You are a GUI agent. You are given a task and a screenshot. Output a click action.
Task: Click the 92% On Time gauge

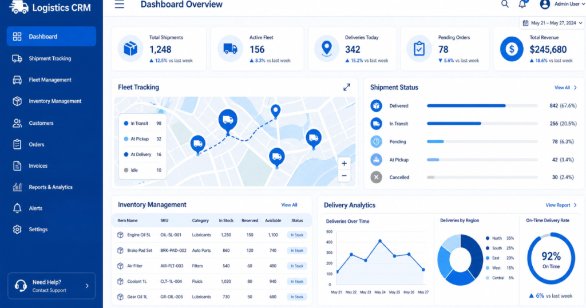point(551,258)
